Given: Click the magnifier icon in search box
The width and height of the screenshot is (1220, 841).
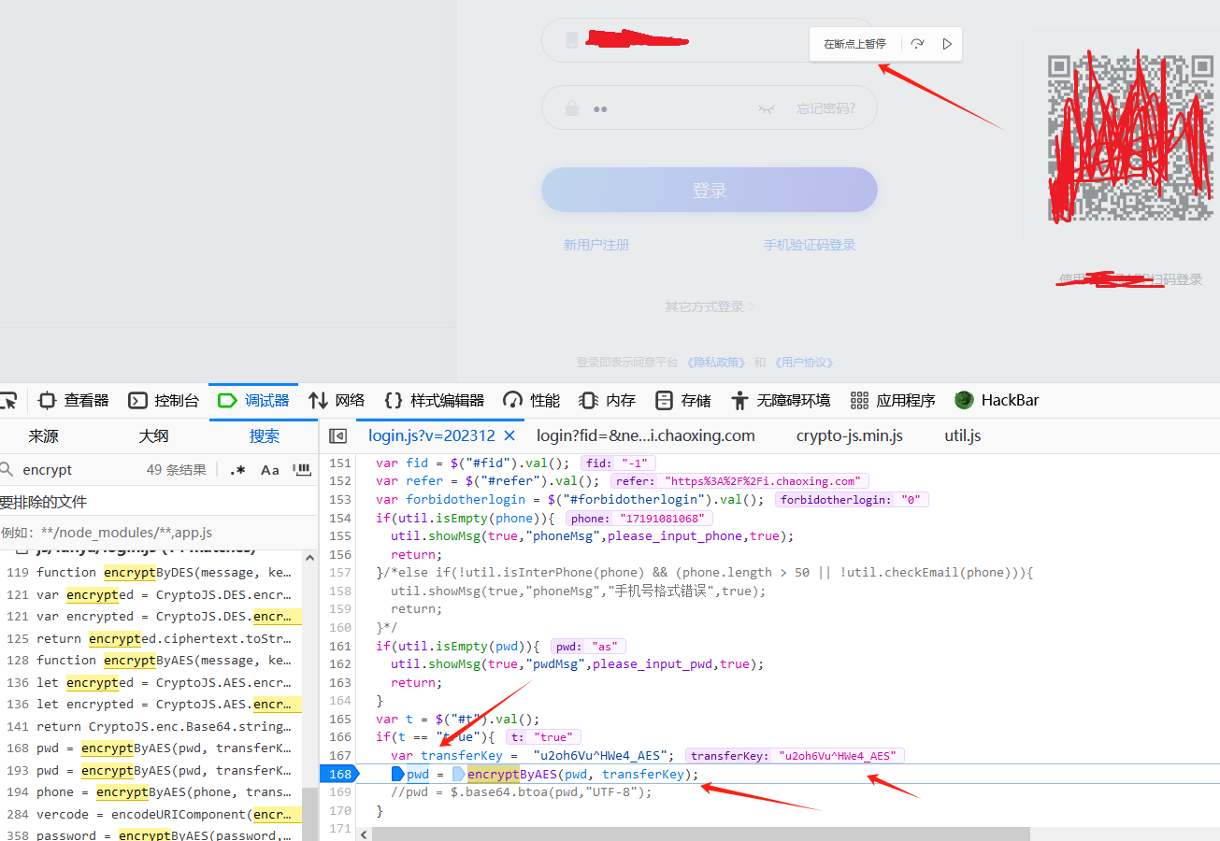Looking at the screenshot, I should [x=7, y=470].
